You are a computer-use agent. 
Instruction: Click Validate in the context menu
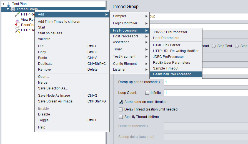[x=44, y=39]
